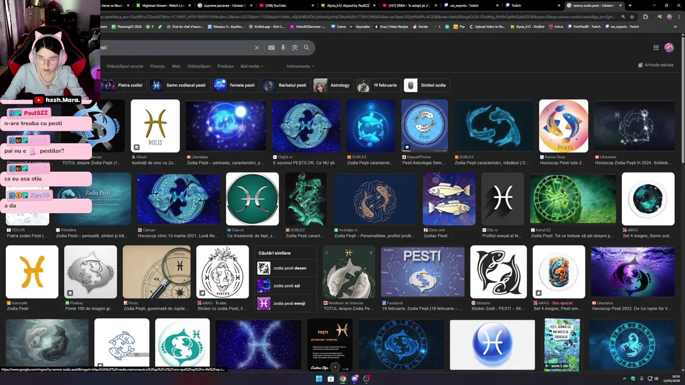This screenshot has width=685, height=385.
Task: Switch to Videoclipuri scurte tab
Action: (x=125, y=66)
